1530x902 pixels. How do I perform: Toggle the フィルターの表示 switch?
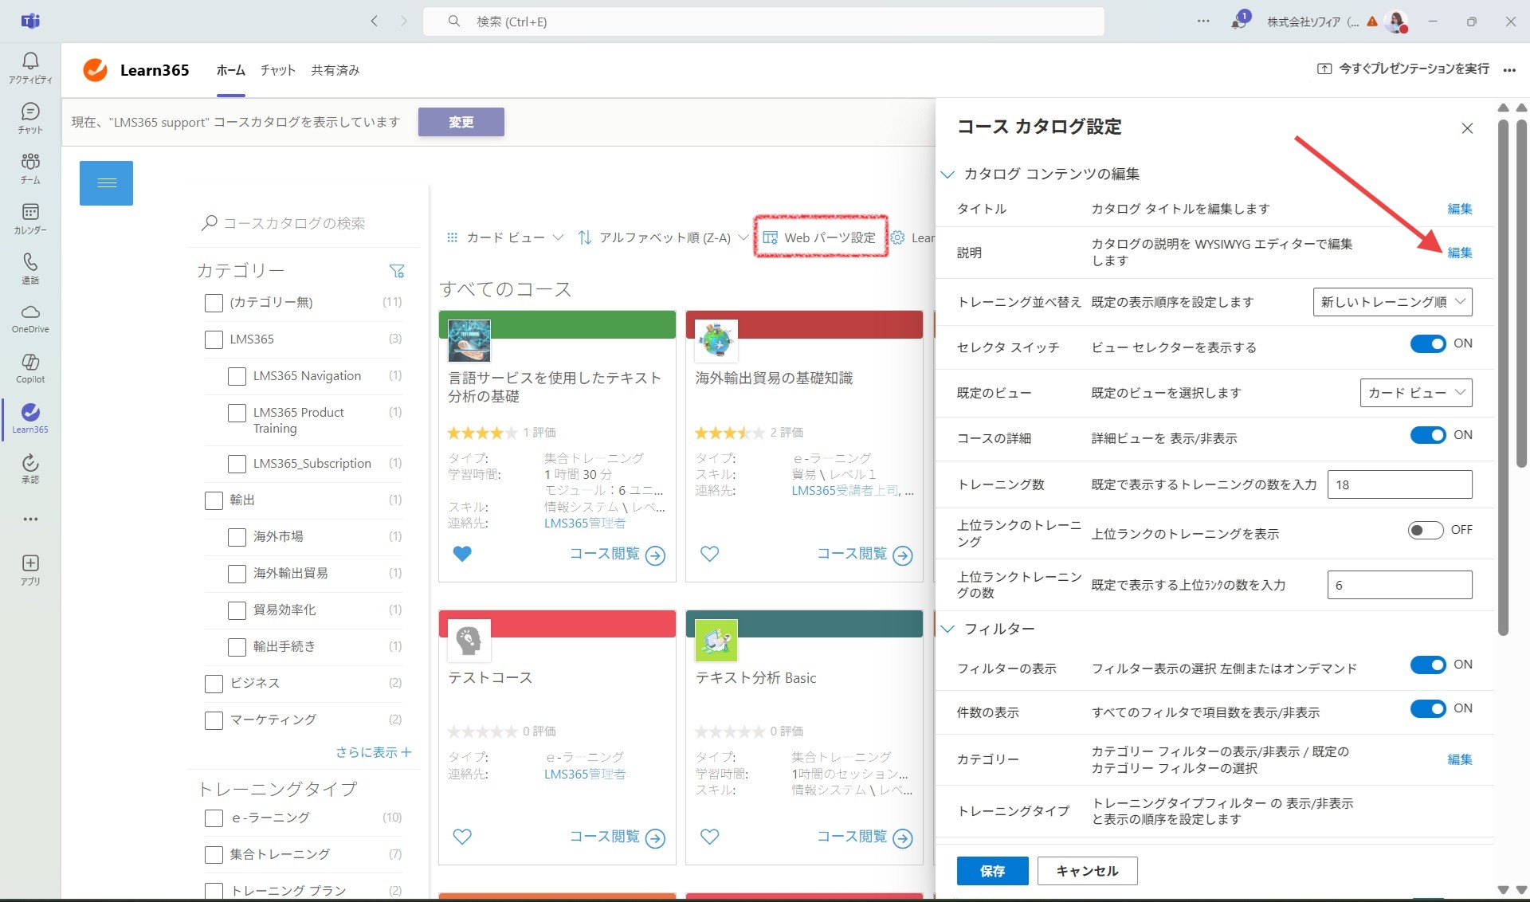tap(1428, 665)
